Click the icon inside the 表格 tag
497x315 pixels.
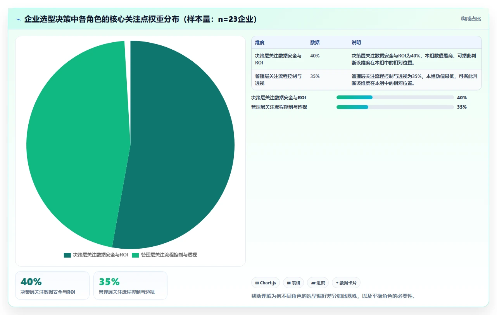pyautogui.click(x=288, y=283)
